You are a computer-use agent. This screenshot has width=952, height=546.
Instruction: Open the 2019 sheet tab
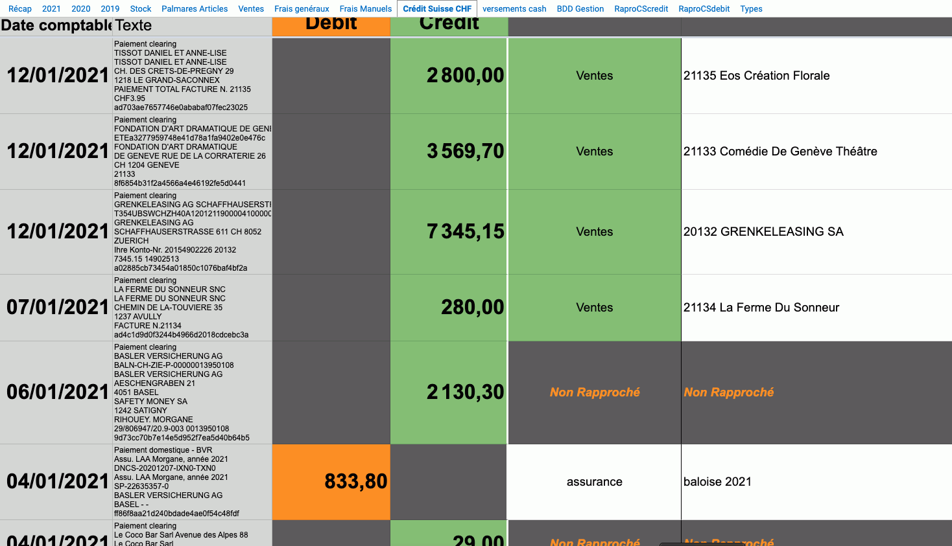coord(110,9)
